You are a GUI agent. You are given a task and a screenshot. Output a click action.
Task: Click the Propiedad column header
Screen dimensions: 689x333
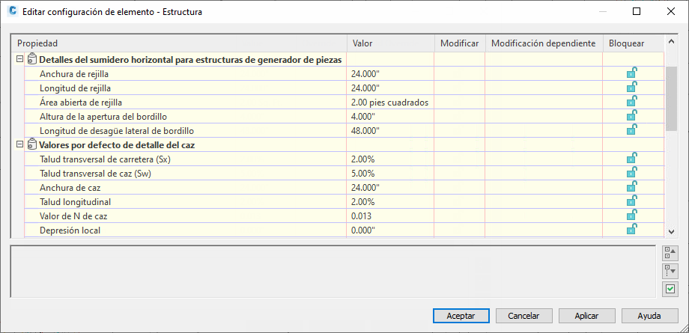tap(180, 43)
